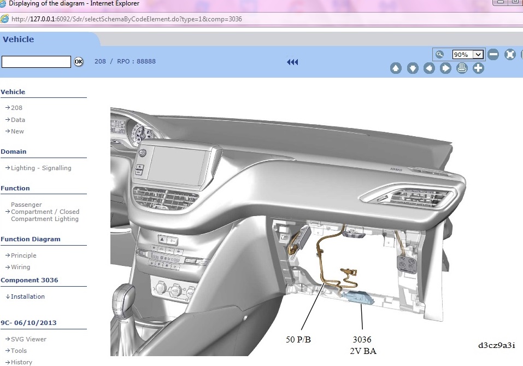Click the triple-arrow back navigation icon
523x366 pixels.
pyautogui.click(x=292, y=62)
